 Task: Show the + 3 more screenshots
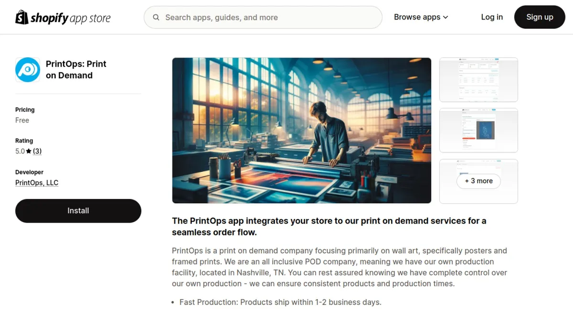[478, 181]
